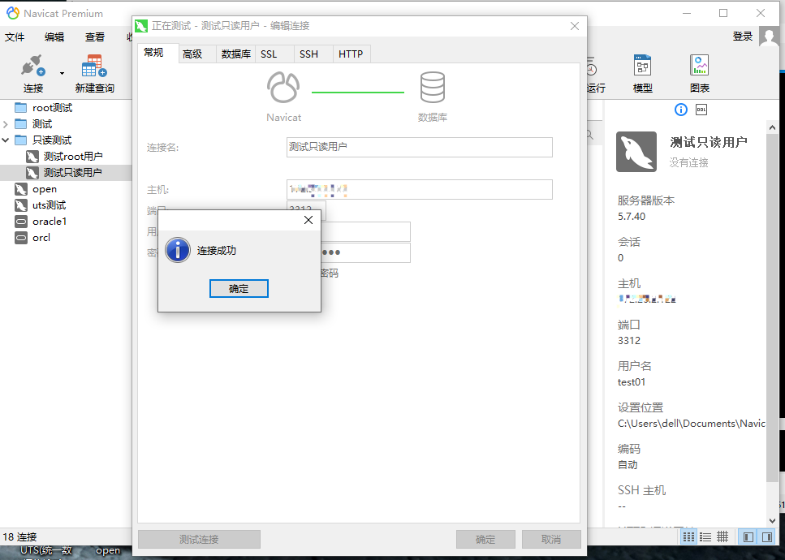Click the password input field
The width and height of the screenshot is (785, 560).
click(x=365, y=252)
